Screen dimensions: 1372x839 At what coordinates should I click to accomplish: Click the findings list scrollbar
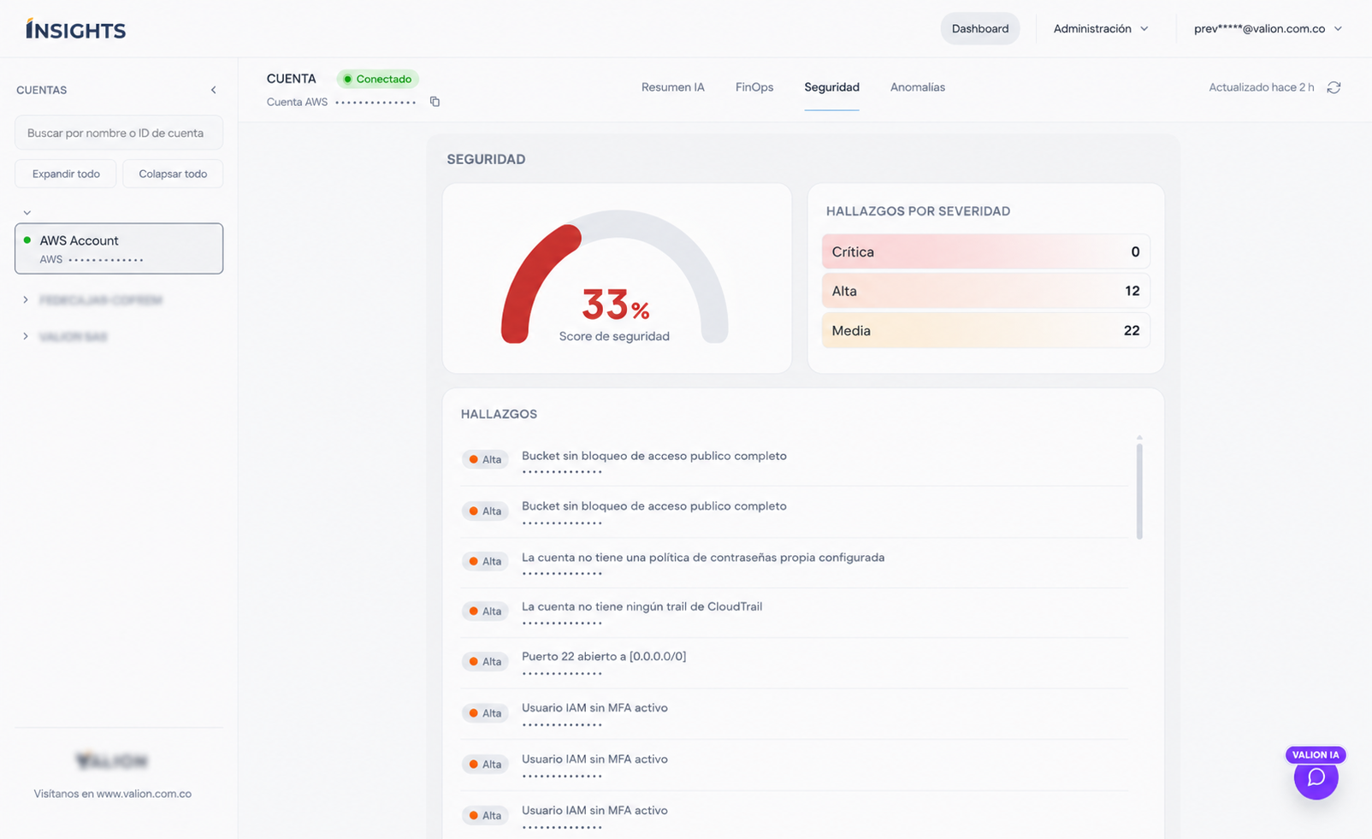1139,491
